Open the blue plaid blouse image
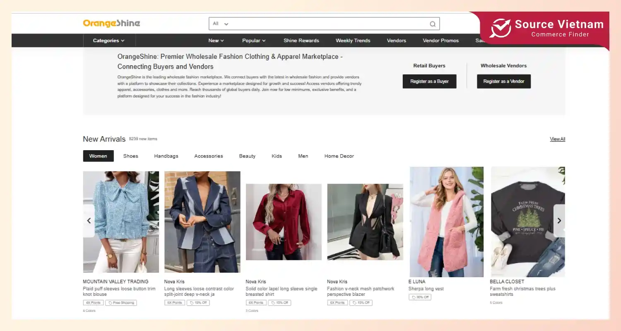 point(121,222)
